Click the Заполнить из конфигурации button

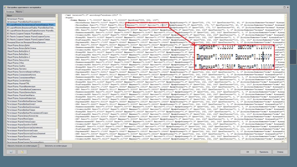(x=56, y=146)
